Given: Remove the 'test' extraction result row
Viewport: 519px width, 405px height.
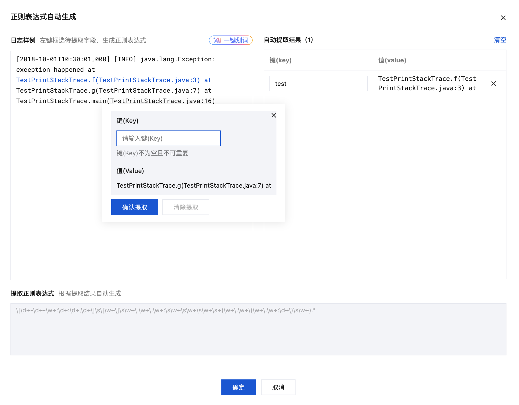Looking at the screenshot, I should (493, 84).
